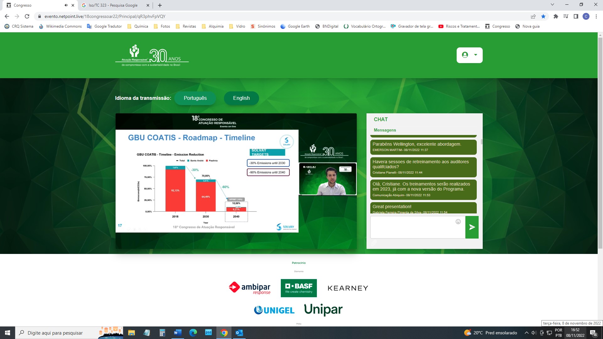
Task: Click the Kearney sponsor logo
Action: 348,288
